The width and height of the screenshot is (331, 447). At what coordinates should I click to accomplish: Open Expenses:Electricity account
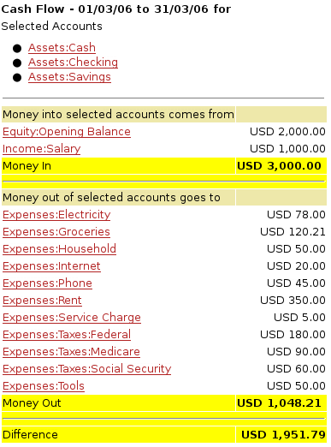(x=56, y=215)
